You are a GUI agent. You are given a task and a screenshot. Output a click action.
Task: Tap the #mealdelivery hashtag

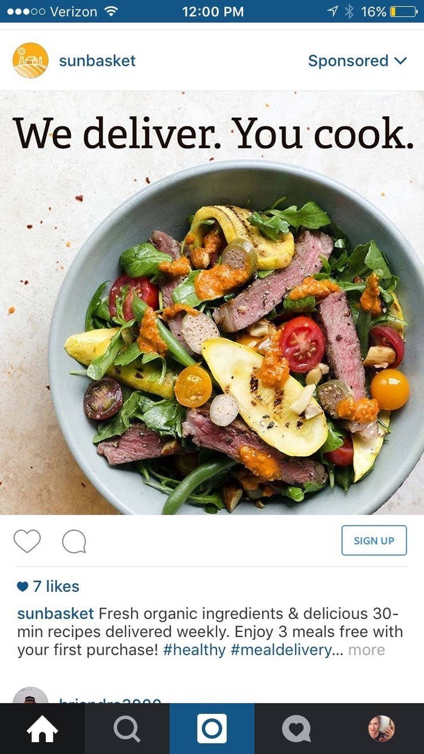pos(281,650)
